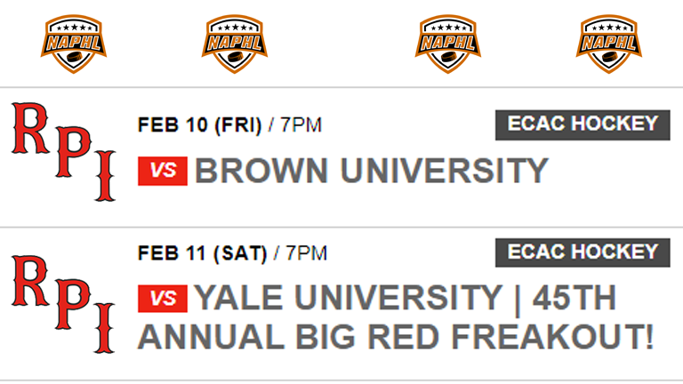Click the 7PM time after FEB 11
Viewport: 683px width, 384px height.
(x=306, y=253)
